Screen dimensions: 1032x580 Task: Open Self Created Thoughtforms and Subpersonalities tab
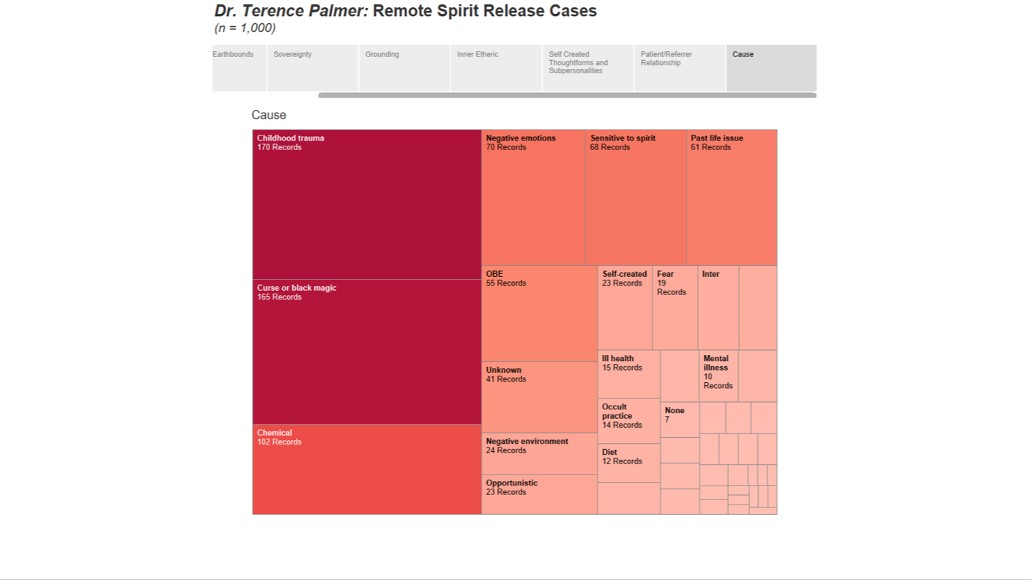pos(588,68)
